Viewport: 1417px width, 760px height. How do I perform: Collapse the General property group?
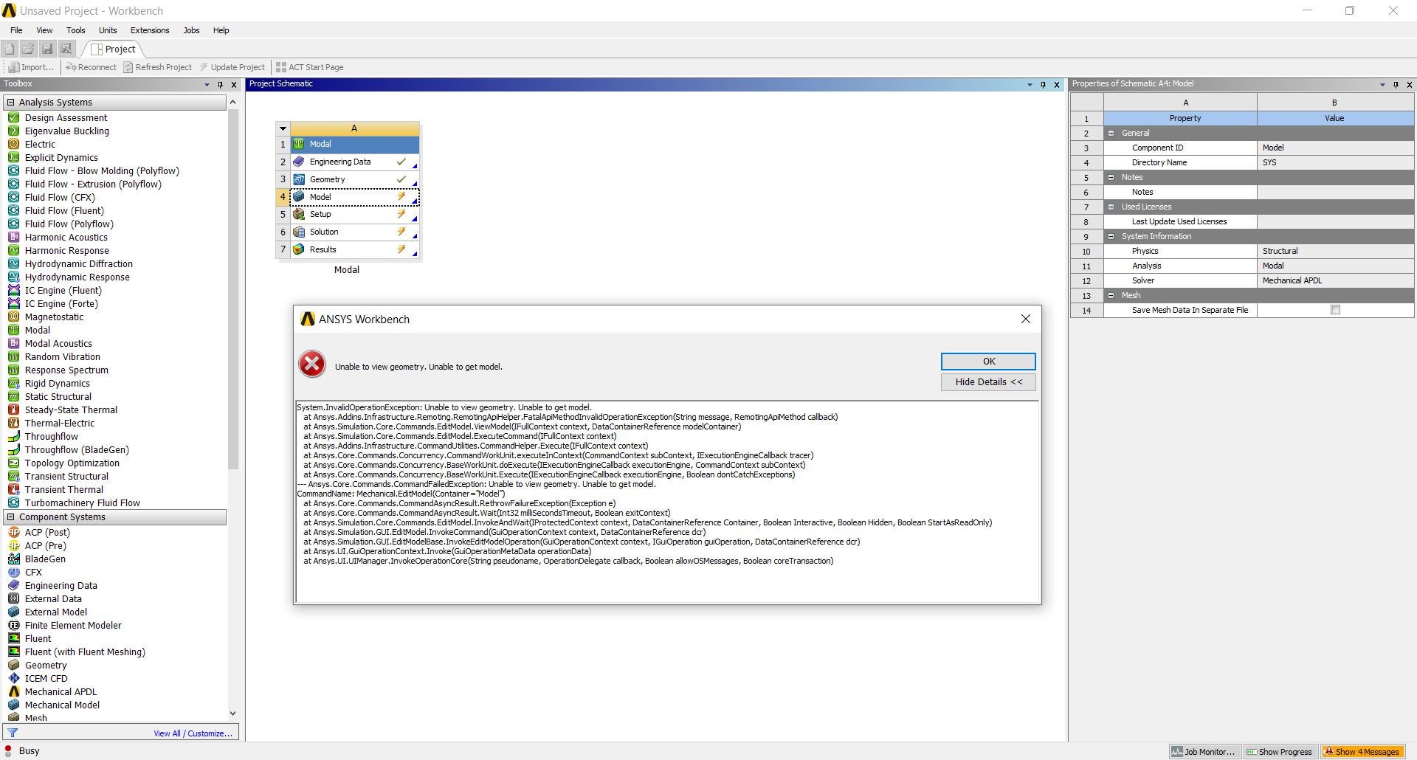[1111, 133]
